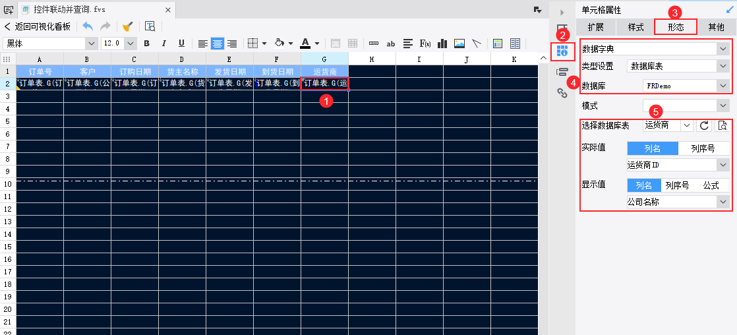Toggle bold formatting

(x=146, y=44)
